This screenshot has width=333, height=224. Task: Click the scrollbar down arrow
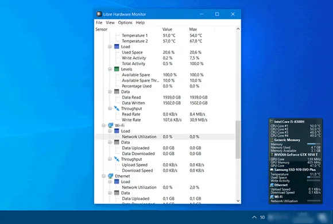click(x=238, y=201)
